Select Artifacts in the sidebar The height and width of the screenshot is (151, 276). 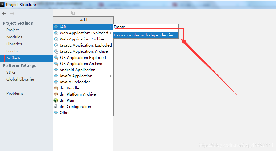click(26, 58)
